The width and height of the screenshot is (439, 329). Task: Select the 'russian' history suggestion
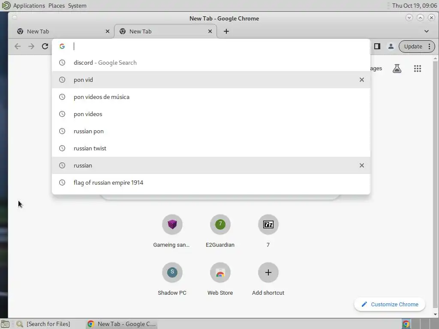pyautogui.click(x=211, y=165)
